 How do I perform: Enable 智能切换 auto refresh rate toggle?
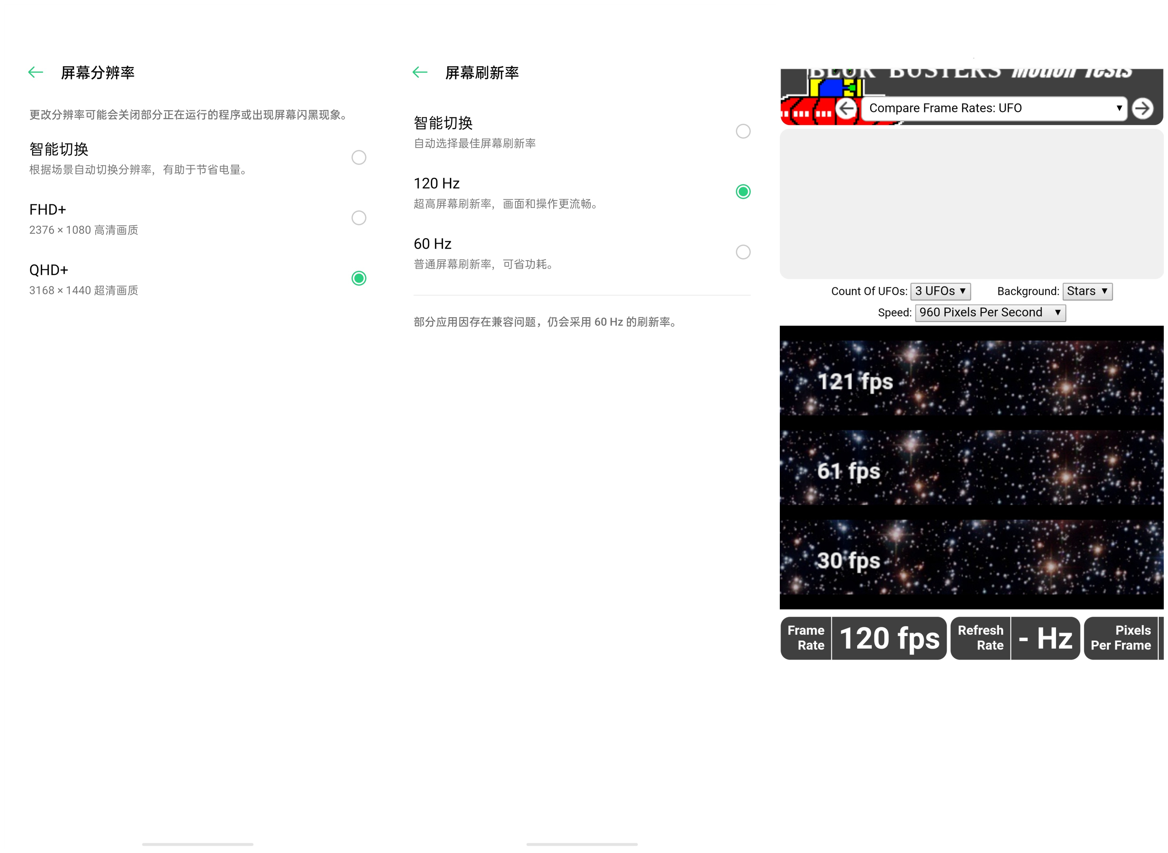[743, 131]
